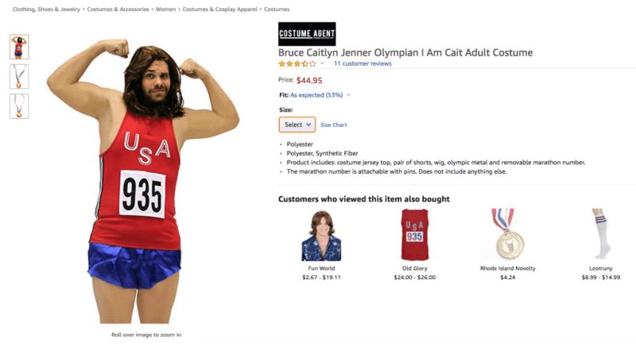Screen dimensions: 636x353
Task: Open 11 customer reviews link
Action: (x=363, y=63)
